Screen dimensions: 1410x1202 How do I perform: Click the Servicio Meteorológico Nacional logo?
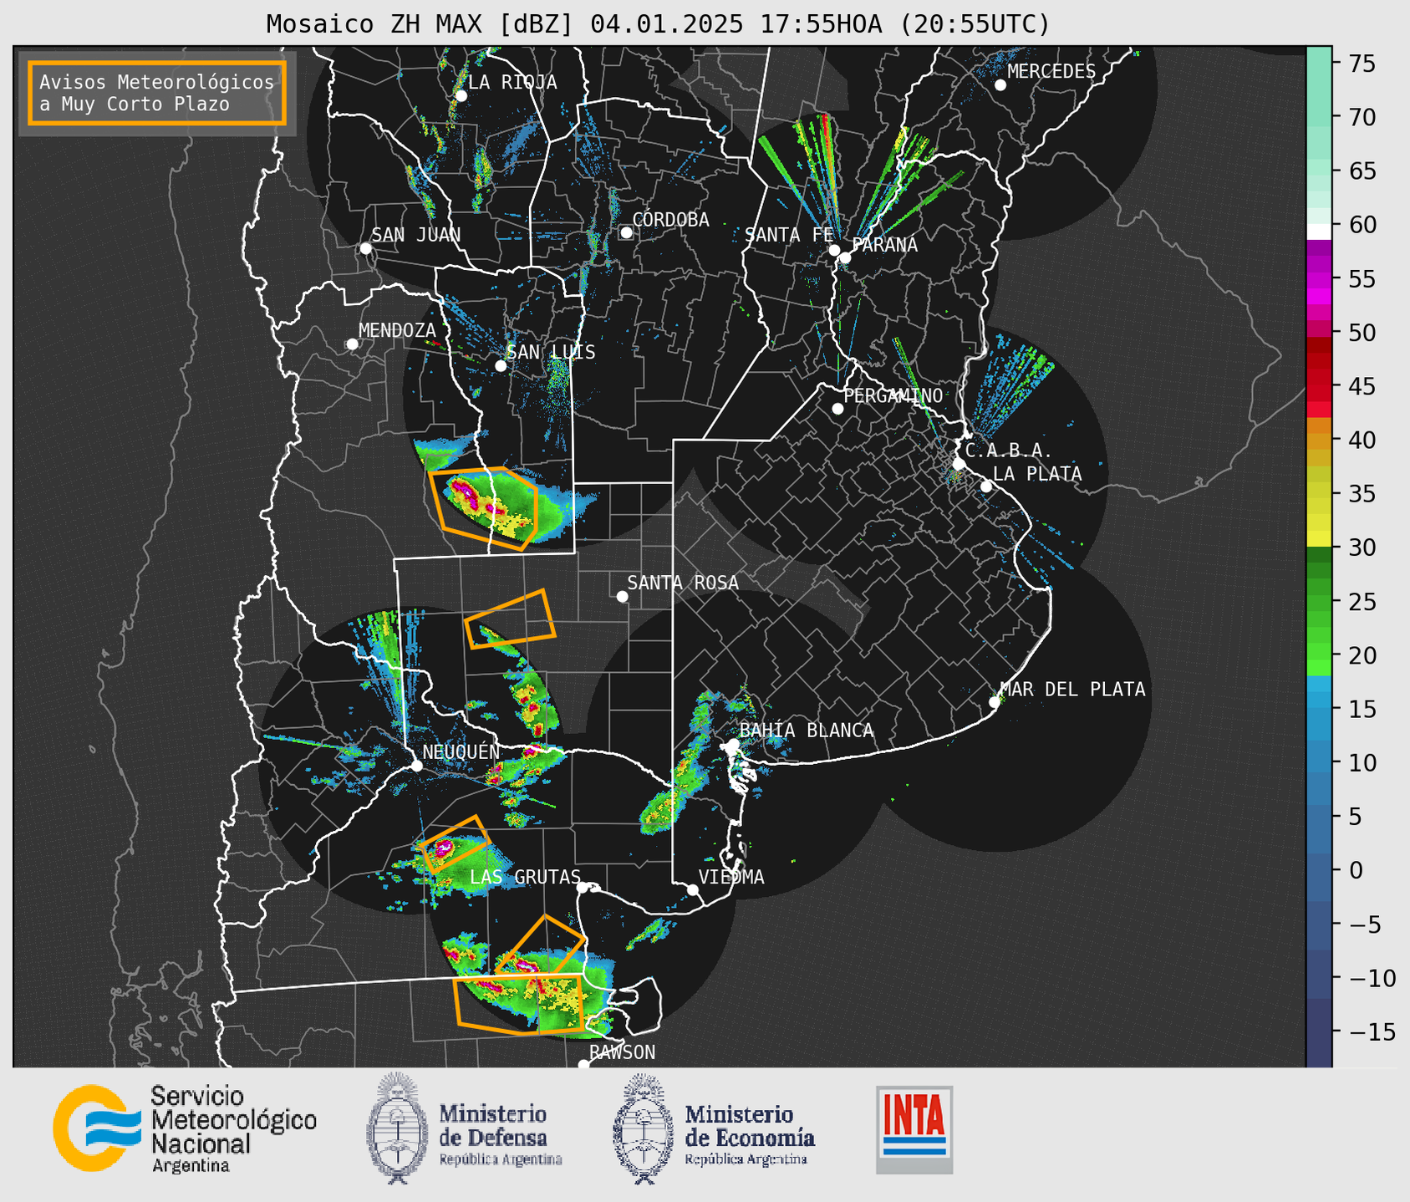click(x=185, y=1128)
